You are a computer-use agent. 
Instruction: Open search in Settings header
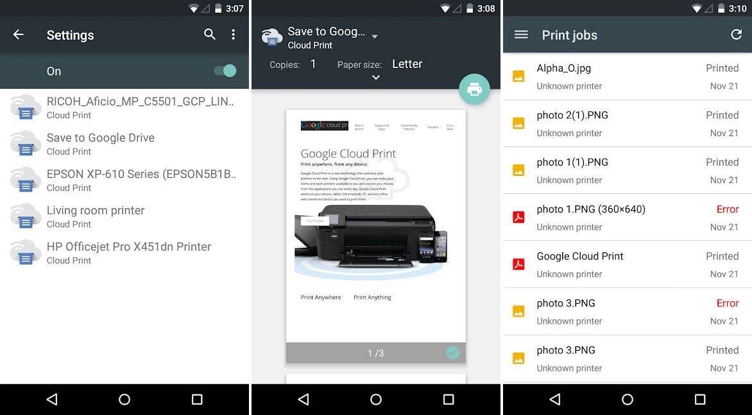tap(210, 35)
